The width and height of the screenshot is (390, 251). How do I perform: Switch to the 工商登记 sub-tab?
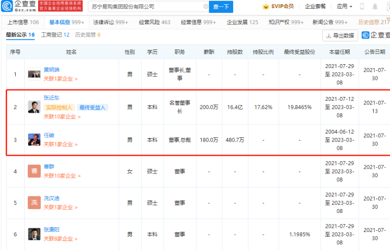point(55,35)
